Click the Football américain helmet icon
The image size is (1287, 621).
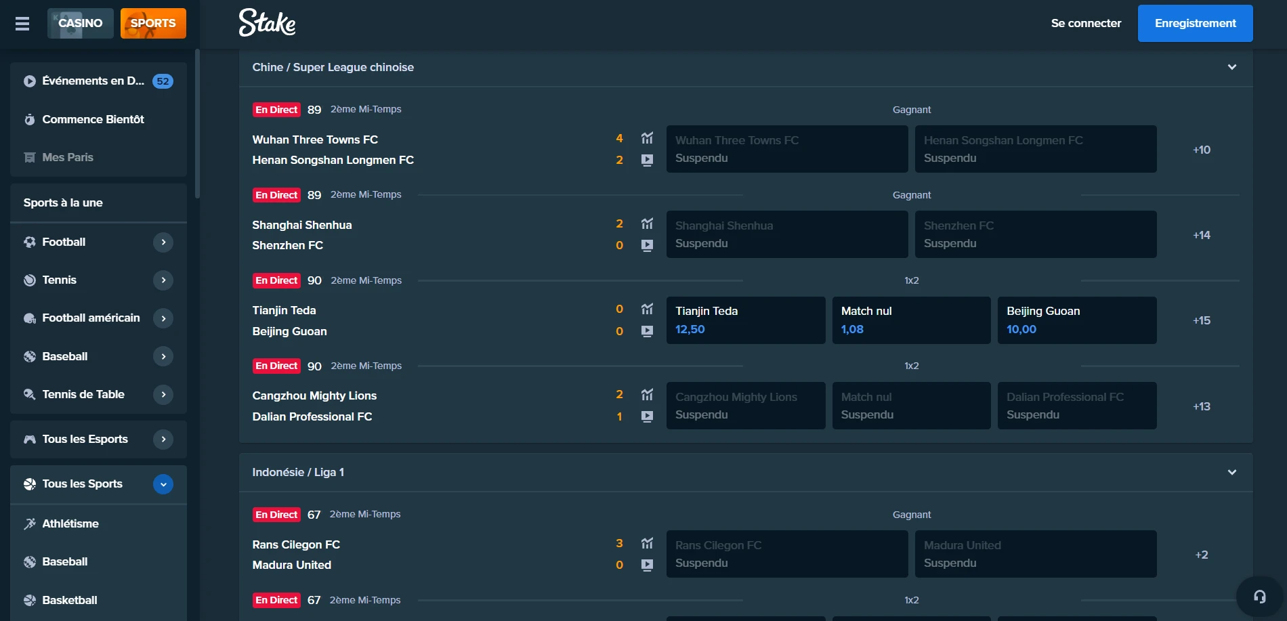(x=30, y=318)
